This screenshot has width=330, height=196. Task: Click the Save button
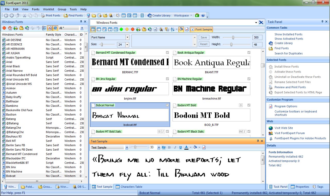204,37
